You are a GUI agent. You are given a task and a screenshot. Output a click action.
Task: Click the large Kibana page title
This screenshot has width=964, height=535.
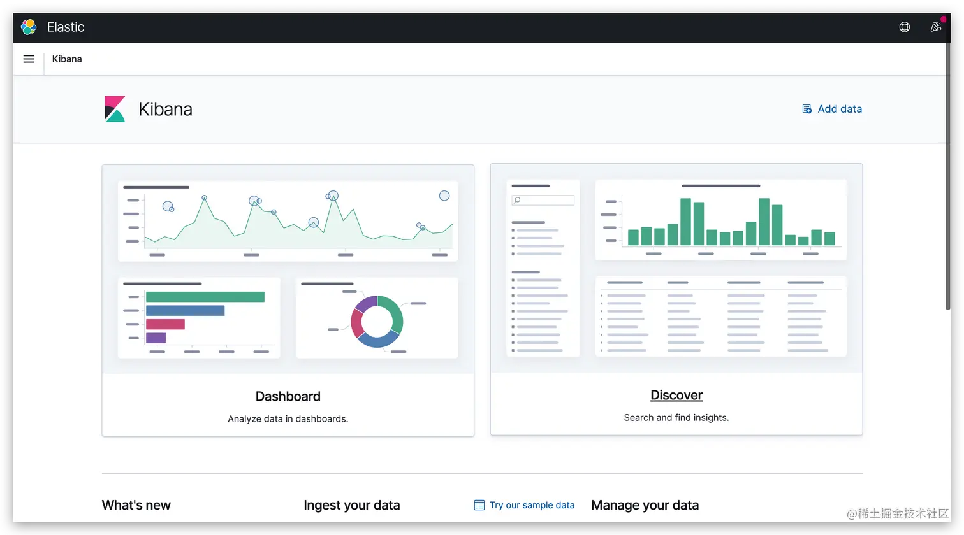[165, 109]
